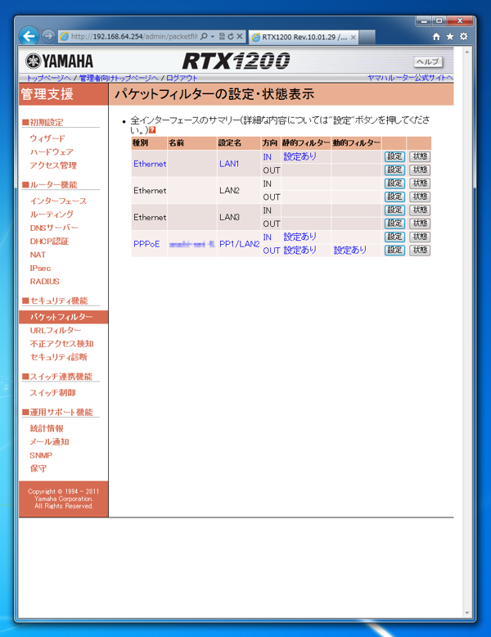
Task: Click the LAN1 setting name link
Action: (229, 164)
